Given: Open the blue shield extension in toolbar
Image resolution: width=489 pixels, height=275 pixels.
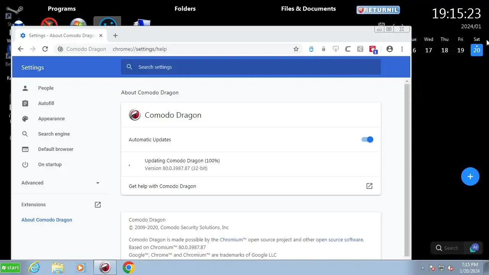Looking at the screenshot, I should [x=311, y=49].
